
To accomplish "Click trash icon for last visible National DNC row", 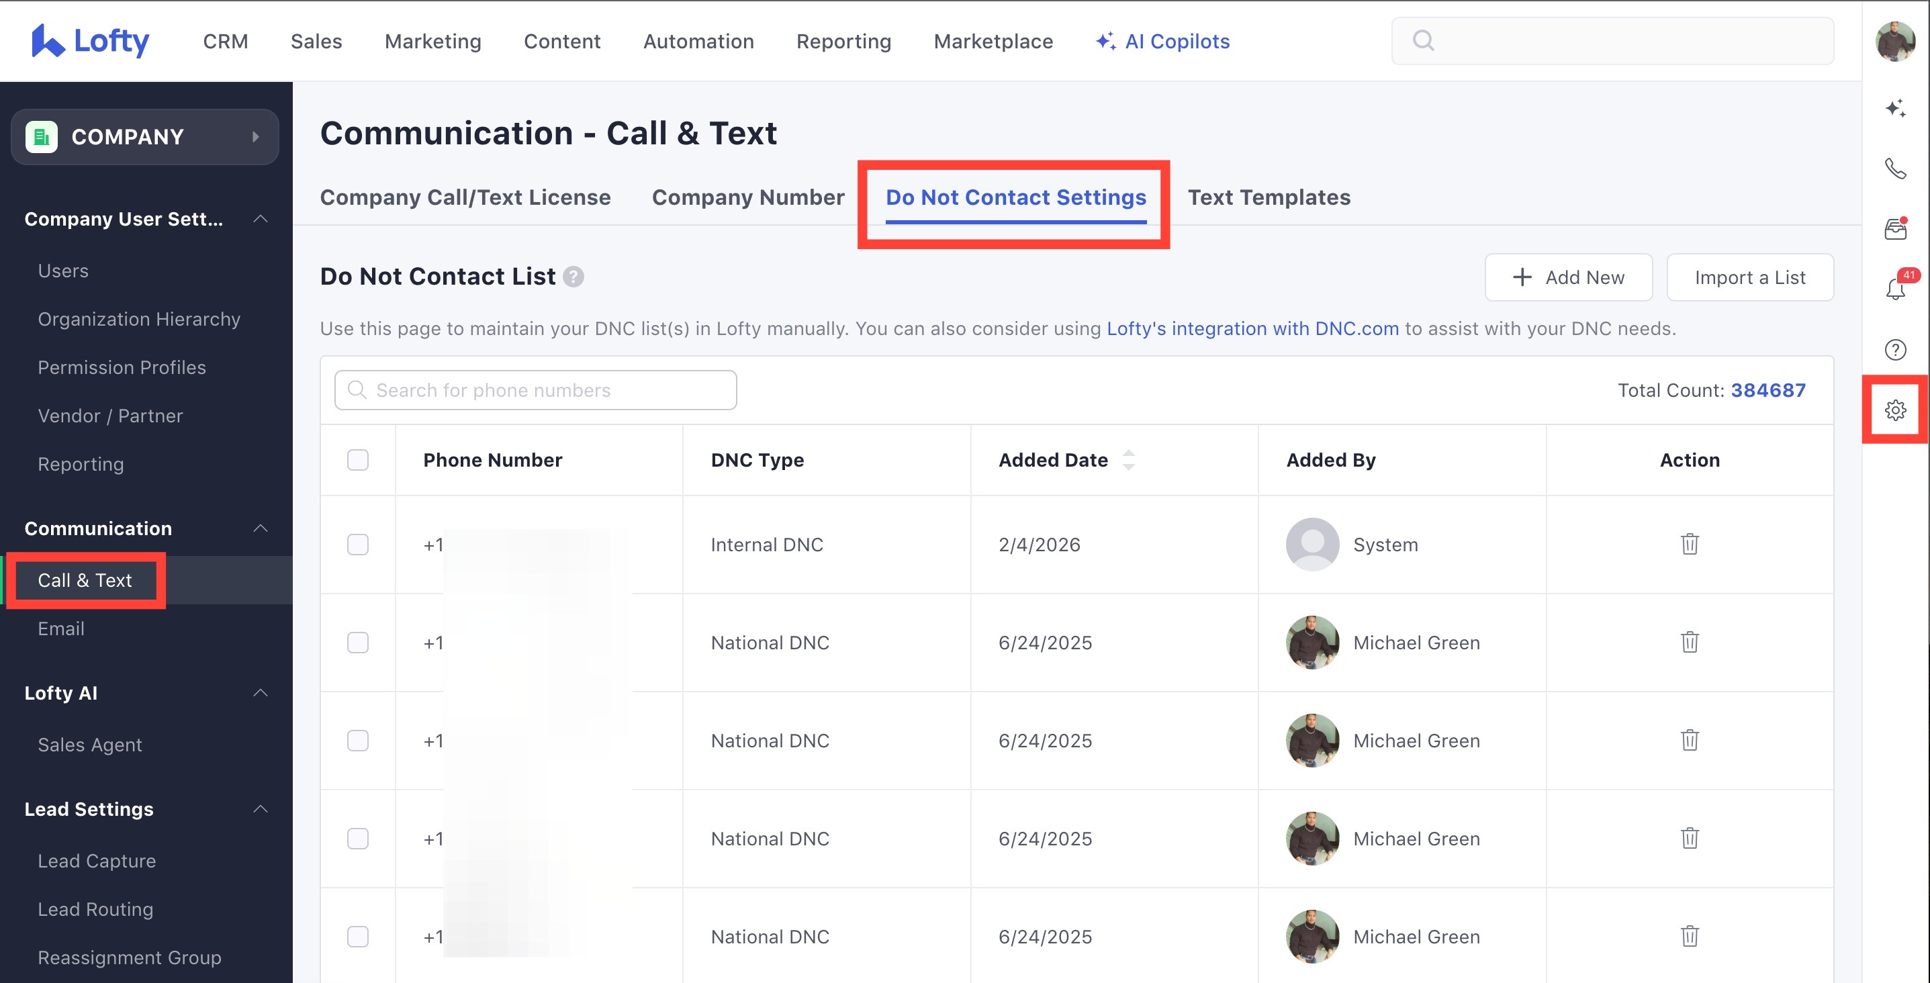I will [1690, 936].
